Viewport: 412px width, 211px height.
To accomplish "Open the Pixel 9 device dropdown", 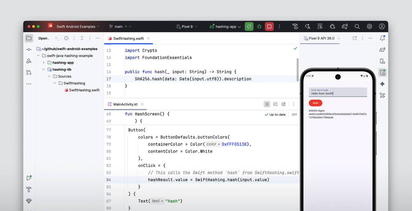I will click(x=187, y=27).
